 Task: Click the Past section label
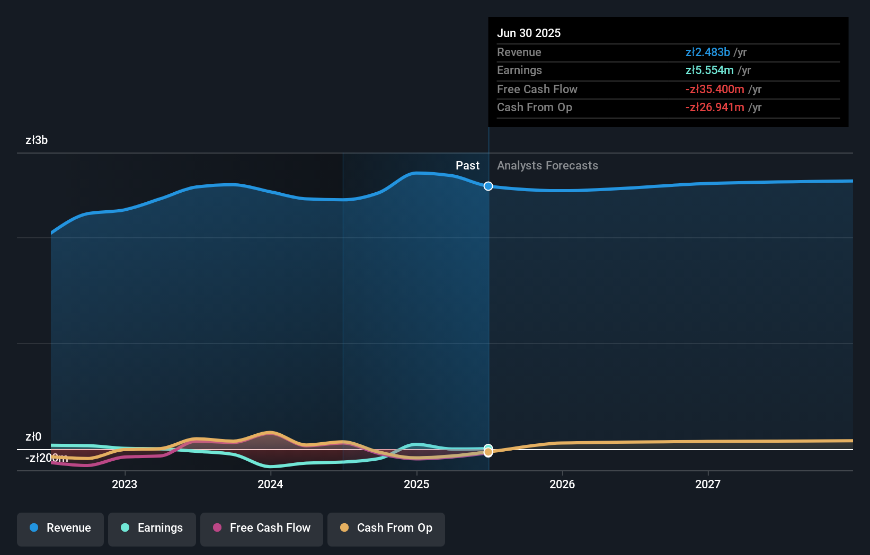click(x=467, y=165)
